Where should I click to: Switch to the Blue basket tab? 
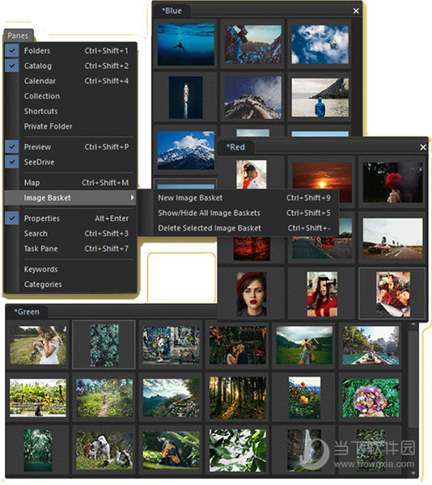(172, 11)
